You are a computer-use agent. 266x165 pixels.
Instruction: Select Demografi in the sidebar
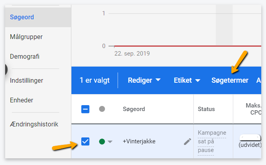pyautogui.click(x=24, y=56)
